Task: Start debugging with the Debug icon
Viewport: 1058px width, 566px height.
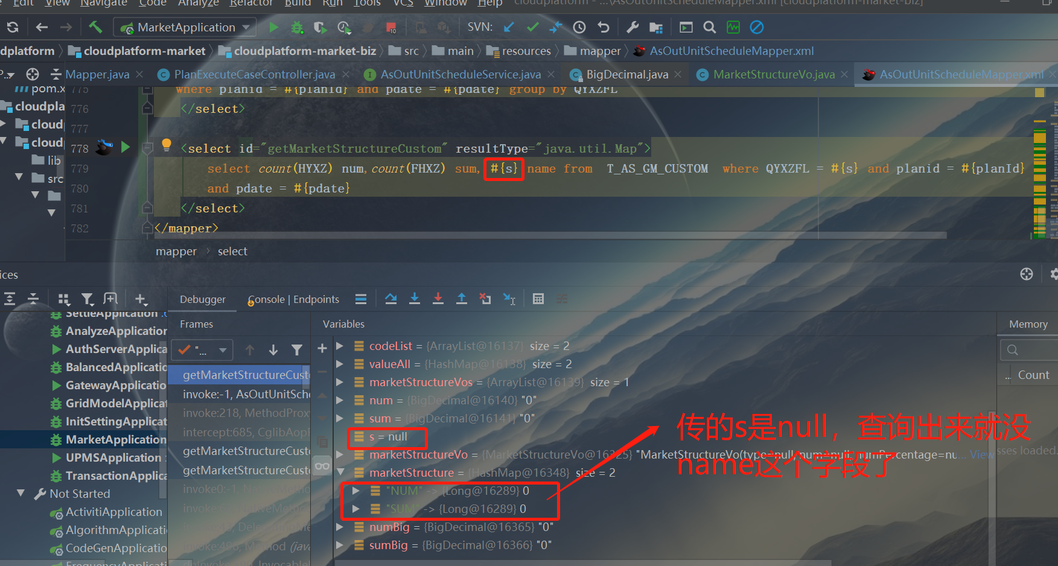Action: point(296,27)
